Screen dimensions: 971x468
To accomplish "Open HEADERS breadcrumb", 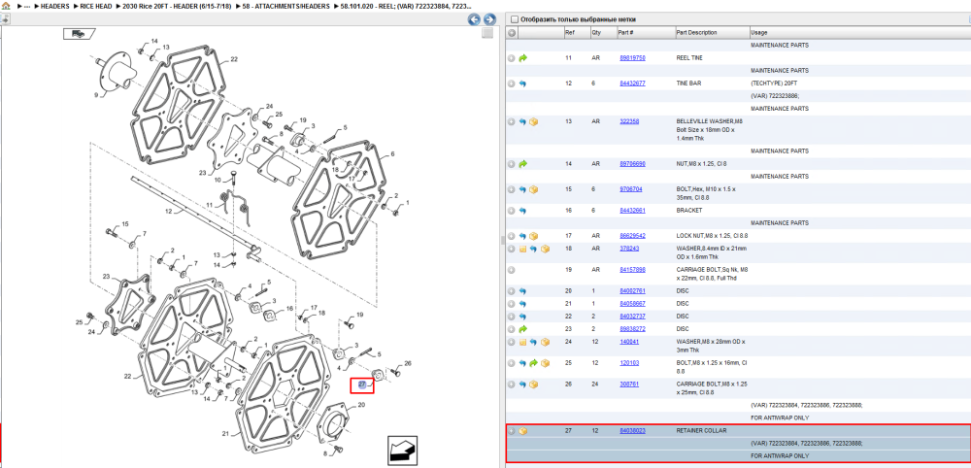I will [55, 6].
